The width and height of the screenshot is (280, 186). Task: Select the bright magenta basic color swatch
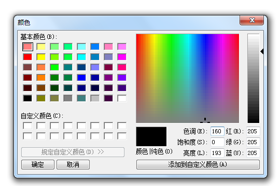[122, 57]
